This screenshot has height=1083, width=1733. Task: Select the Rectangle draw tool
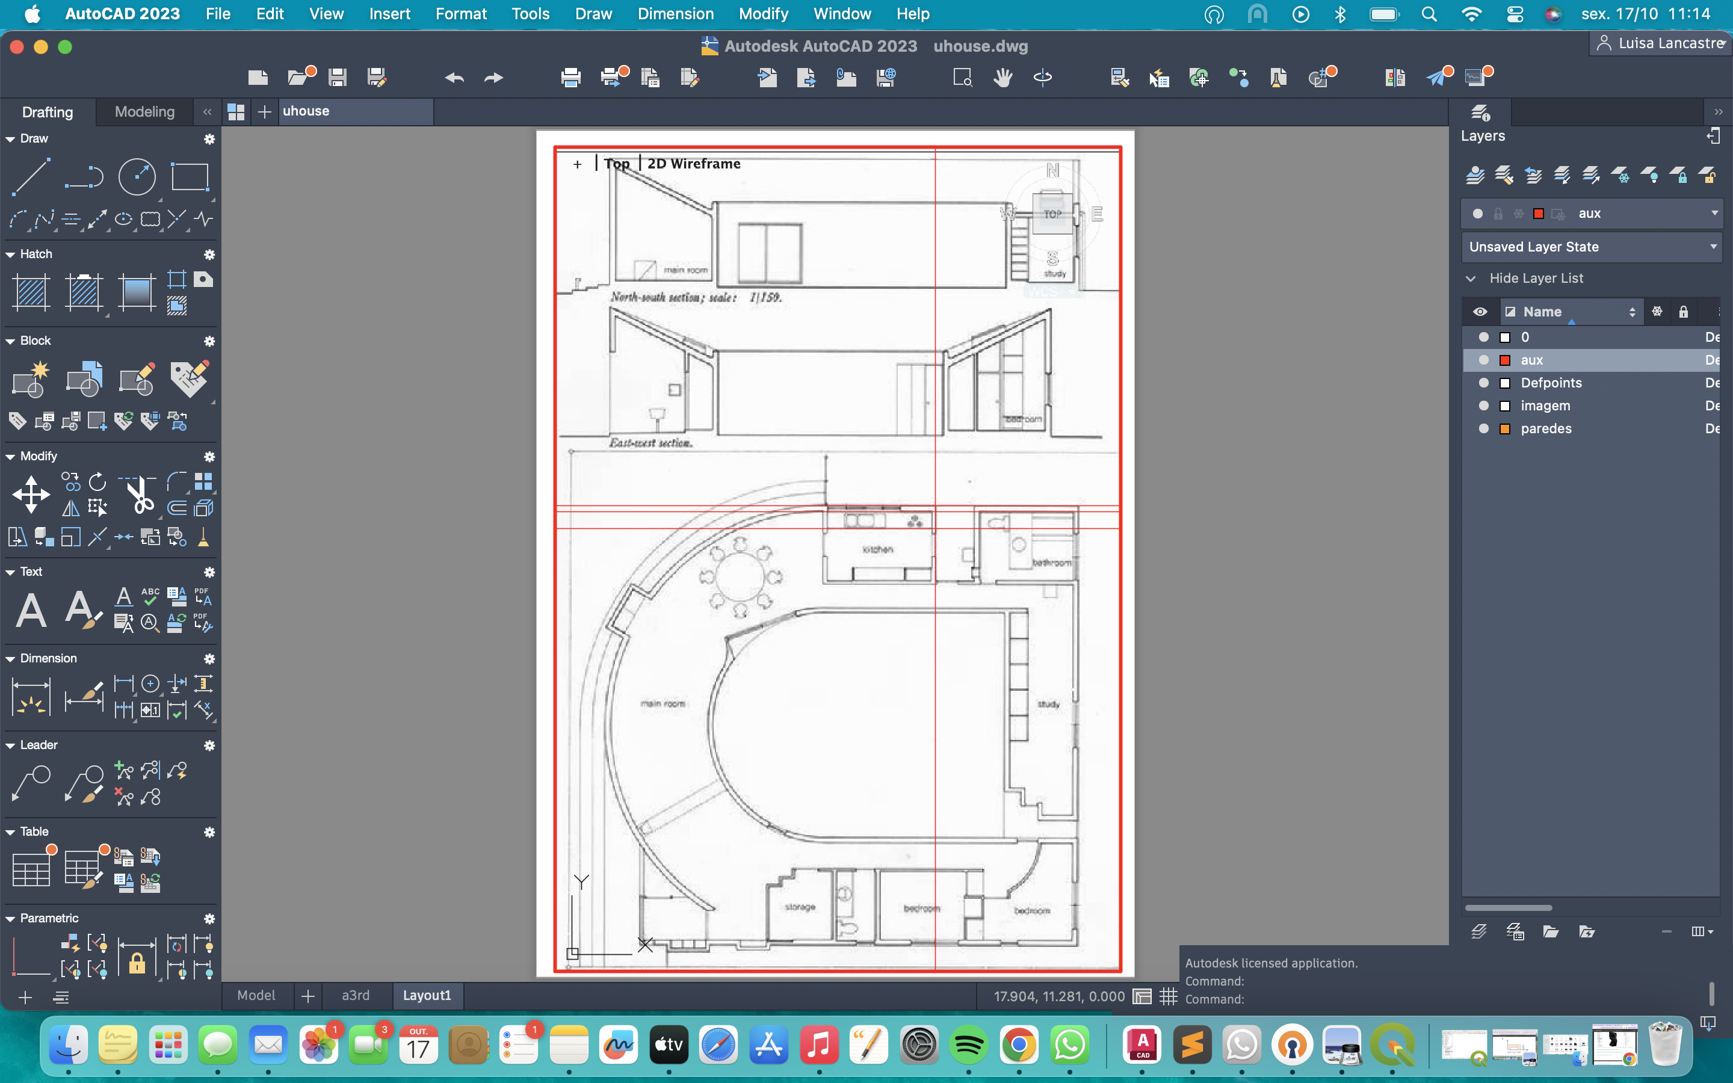point(190,176)
